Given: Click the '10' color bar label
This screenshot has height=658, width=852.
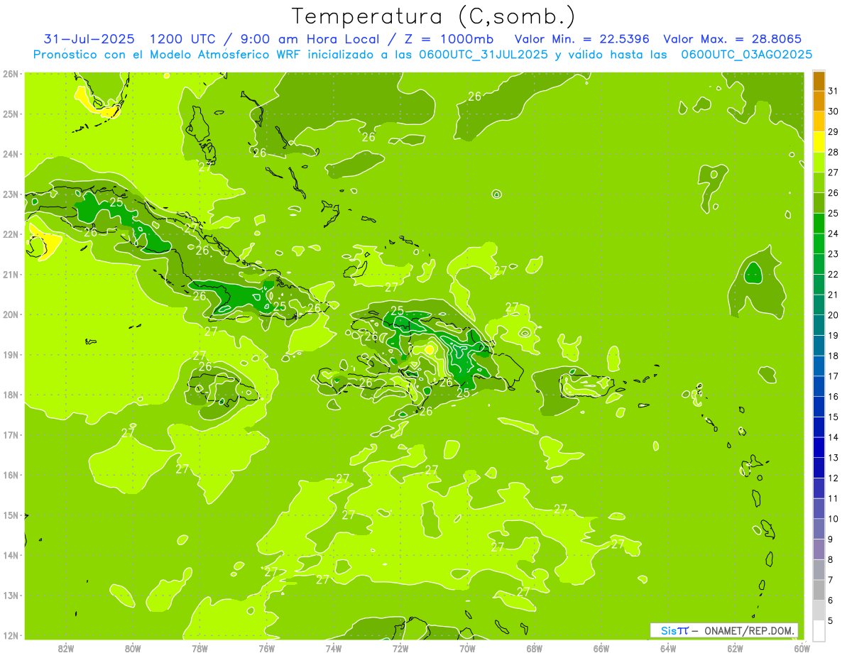Looking at the screenshot, I should click(x=833, y=519).
